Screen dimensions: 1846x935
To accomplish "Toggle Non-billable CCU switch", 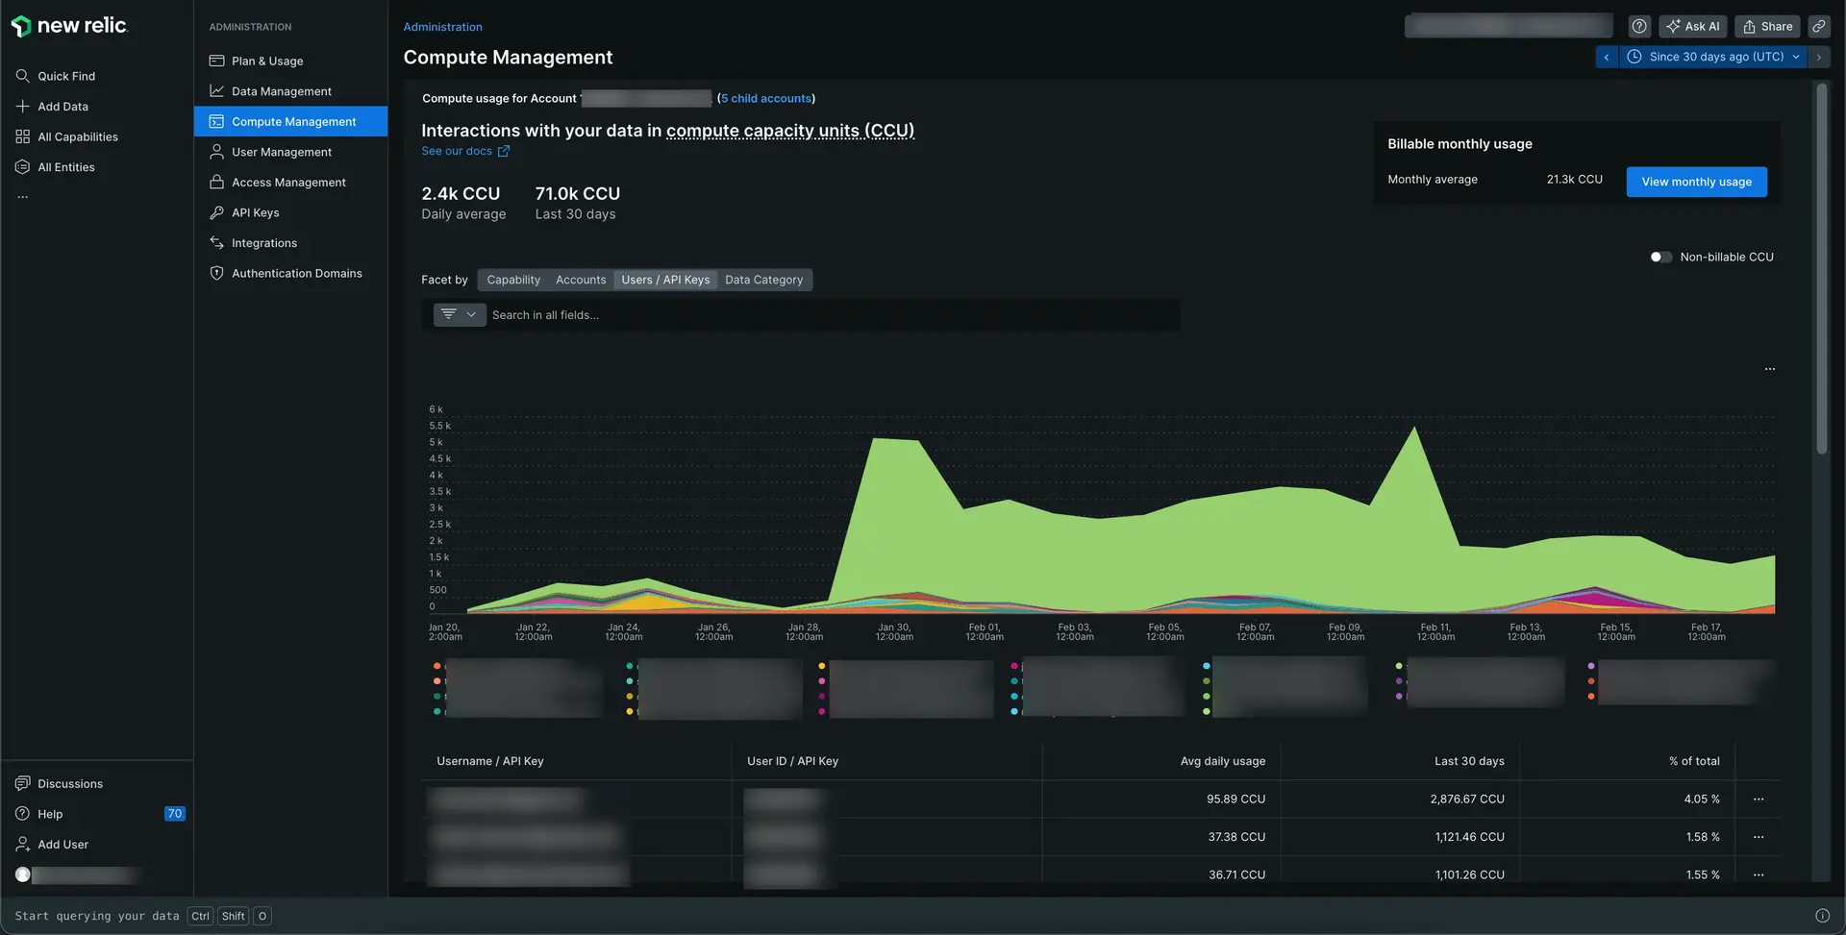I will 1660,257.
